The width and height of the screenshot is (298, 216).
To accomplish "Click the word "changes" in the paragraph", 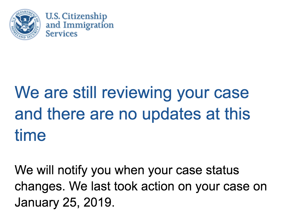I will click(39, 187).
